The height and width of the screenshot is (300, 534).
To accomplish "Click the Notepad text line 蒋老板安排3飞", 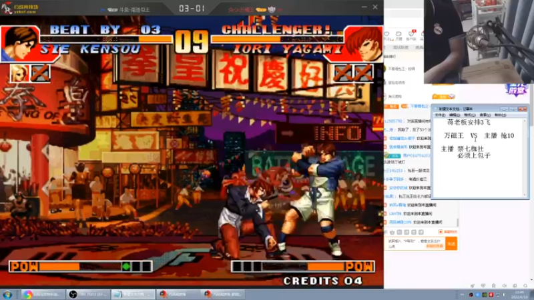I will 469,122.
